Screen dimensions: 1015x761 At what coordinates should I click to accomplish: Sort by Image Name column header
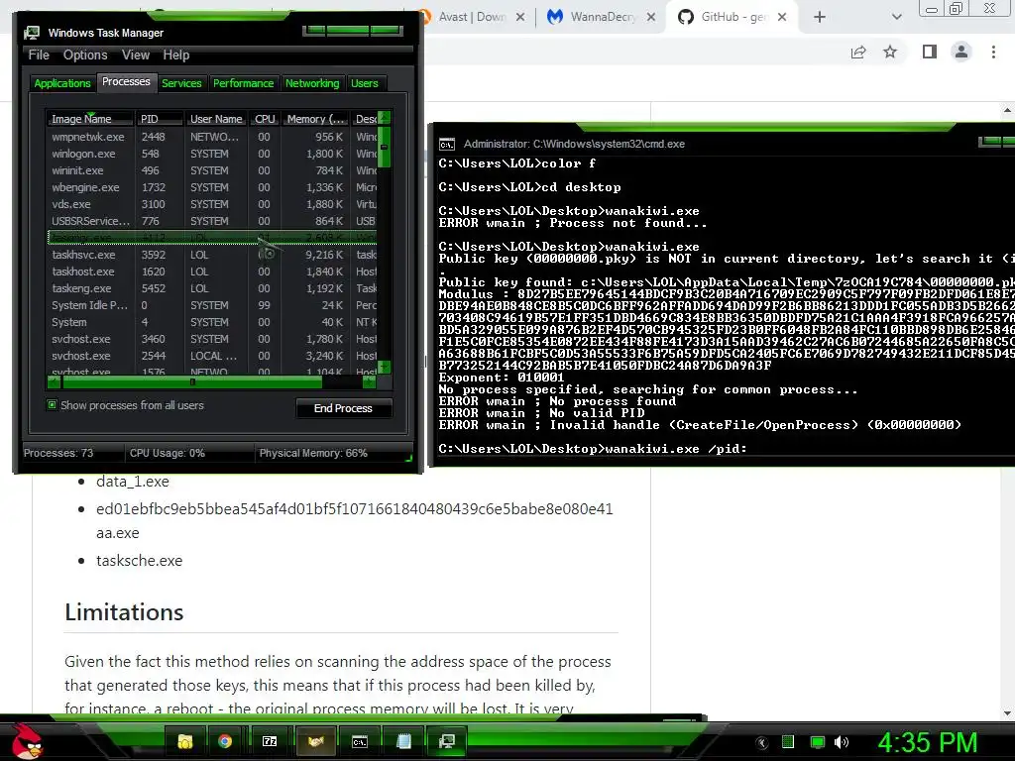coord(90,119)
